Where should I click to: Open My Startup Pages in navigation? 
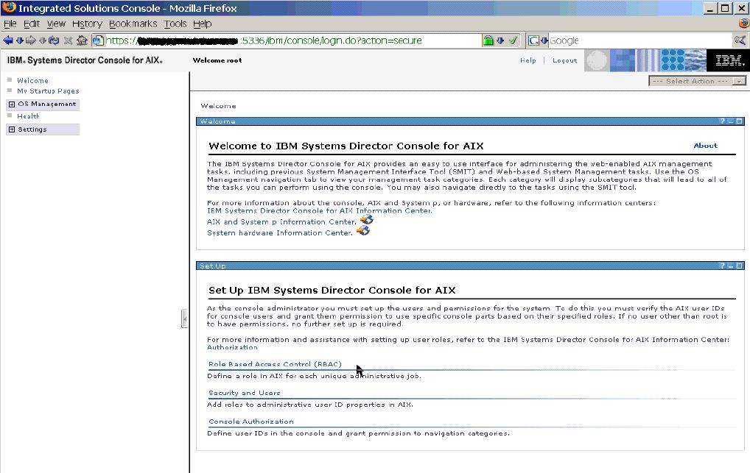tap(48, 90)
